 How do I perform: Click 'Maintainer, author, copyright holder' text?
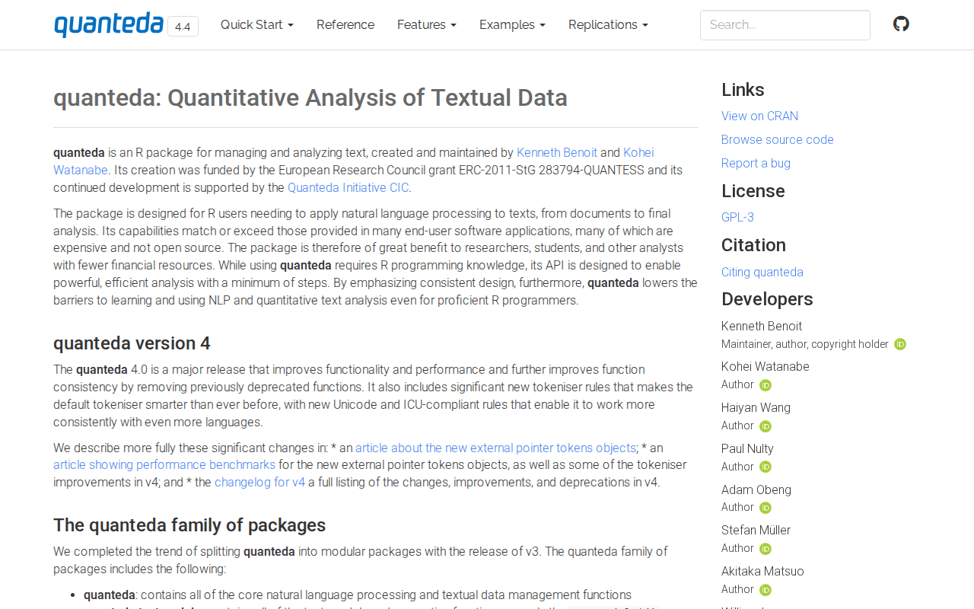click(805, 344)
